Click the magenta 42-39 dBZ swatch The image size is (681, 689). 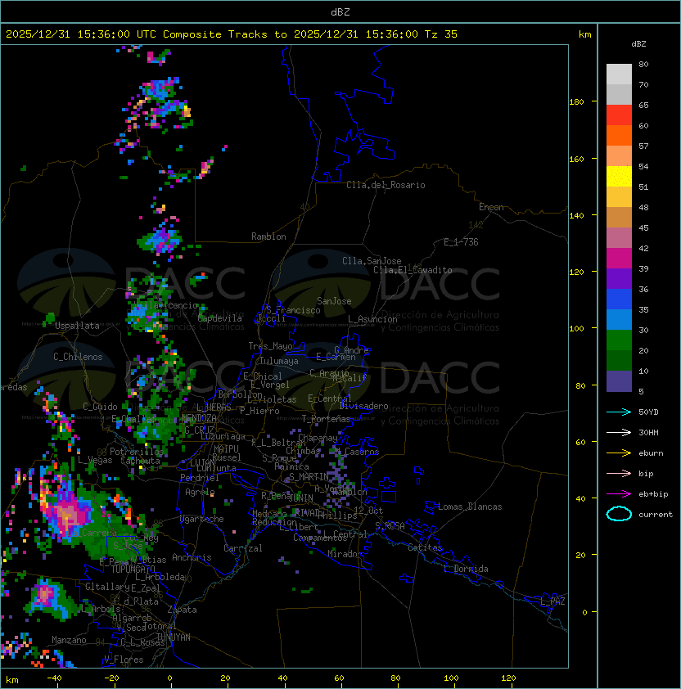pyautogui.click(x=619, y=259)
